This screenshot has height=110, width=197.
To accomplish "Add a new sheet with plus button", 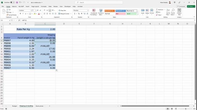I will point(50,106).
